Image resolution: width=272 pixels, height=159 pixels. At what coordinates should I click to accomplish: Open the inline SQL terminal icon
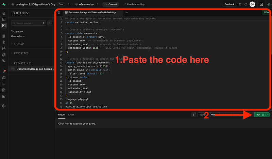[x=261, y=4]
